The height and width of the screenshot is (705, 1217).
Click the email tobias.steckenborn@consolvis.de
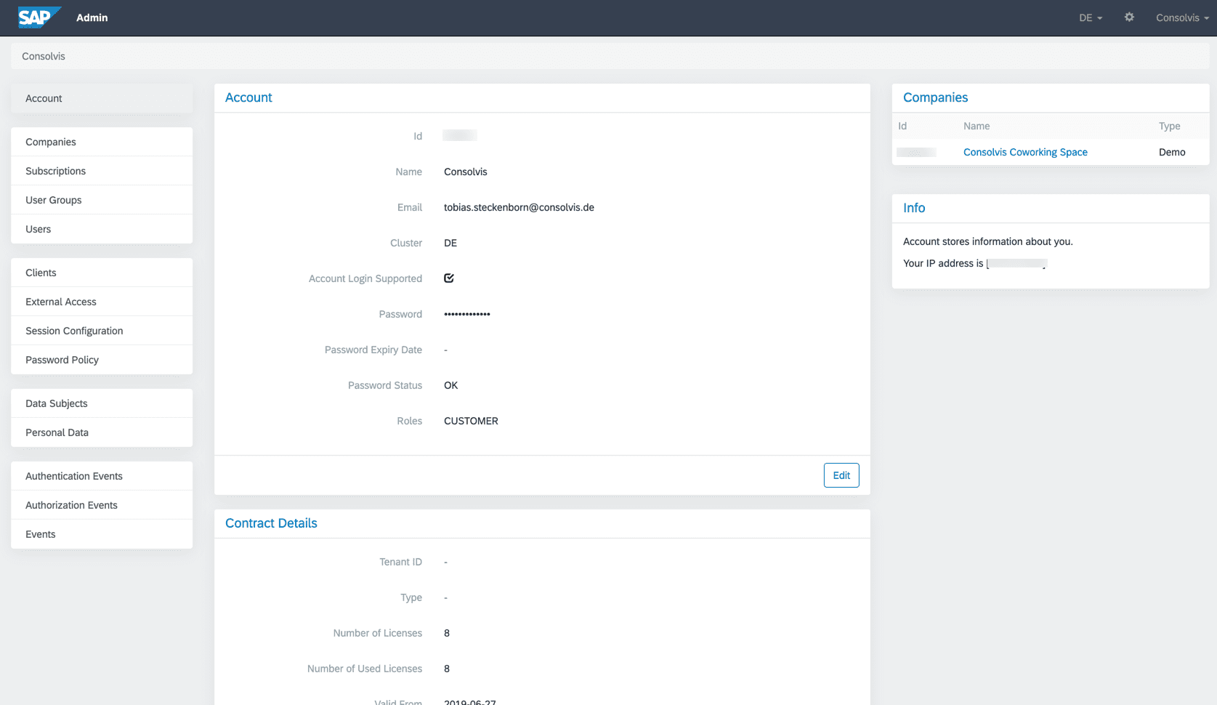519,207
